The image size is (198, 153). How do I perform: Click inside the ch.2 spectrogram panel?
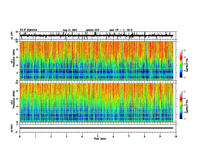[x=96, y=102]
